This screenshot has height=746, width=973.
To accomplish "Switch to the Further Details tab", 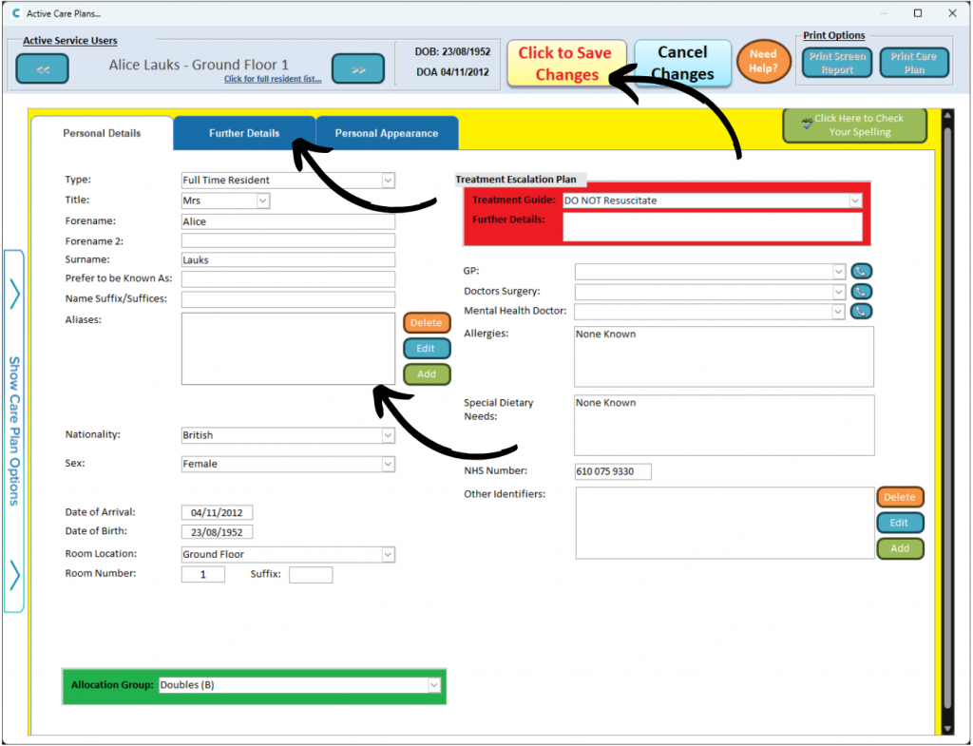I will click(244, 133).
